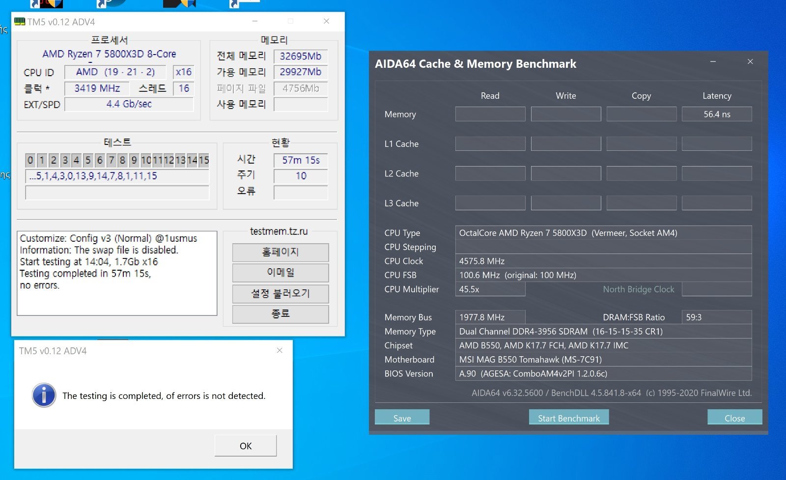Click the Chipset AMD B550 value
Screen dimensions: 786x480
[603, 345]
